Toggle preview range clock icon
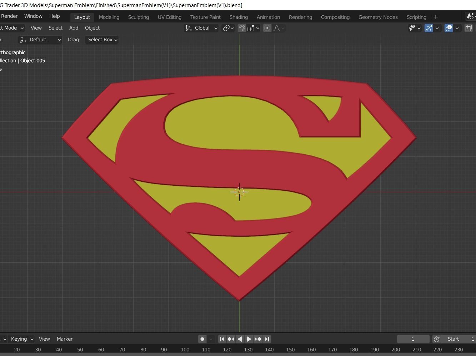The height and width of the screenshot is (356, 476). tap(436, 339)
